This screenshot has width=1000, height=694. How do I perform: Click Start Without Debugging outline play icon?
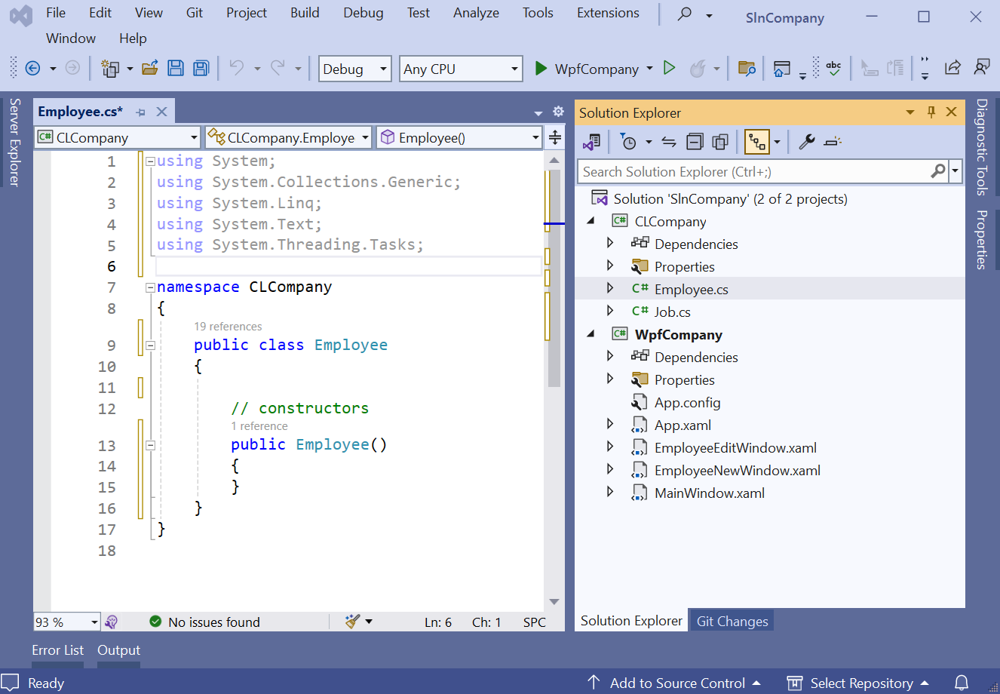tap(669, 69)
